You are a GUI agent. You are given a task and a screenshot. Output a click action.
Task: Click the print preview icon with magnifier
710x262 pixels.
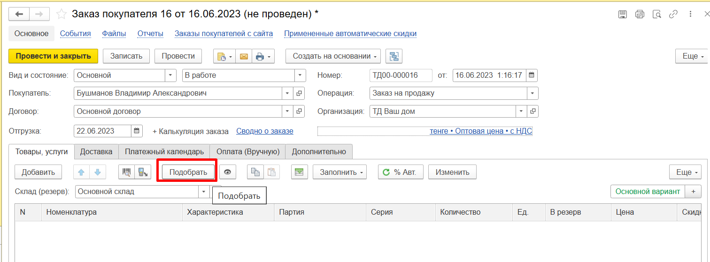[656, 14]
